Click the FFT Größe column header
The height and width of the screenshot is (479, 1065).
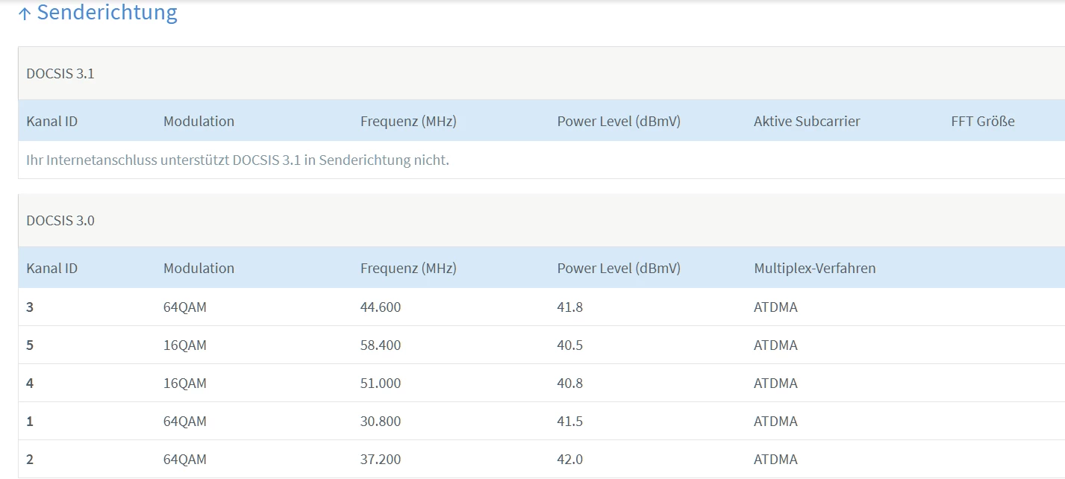point(982,121)
